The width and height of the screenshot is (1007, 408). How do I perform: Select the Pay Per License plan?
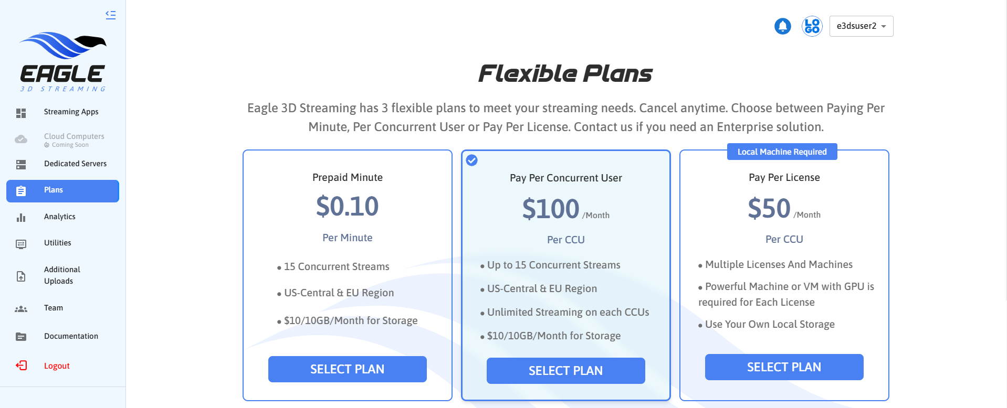[784, 367]
